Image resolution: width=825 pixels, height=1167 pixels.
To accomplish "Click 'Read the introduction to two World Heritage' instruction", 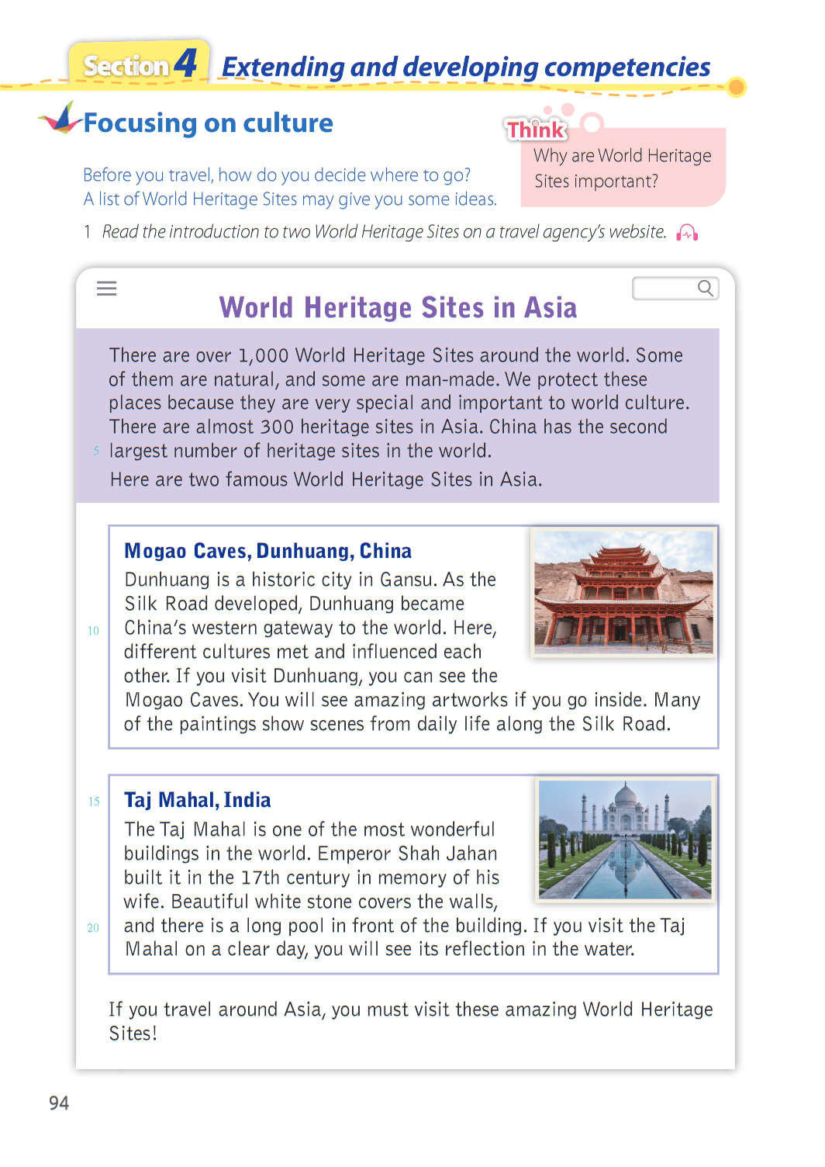I will tap(385, 232).
